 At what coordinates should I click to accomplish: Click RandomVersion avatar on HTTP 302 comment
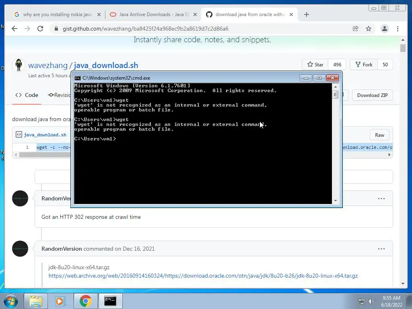pos(20,198)
